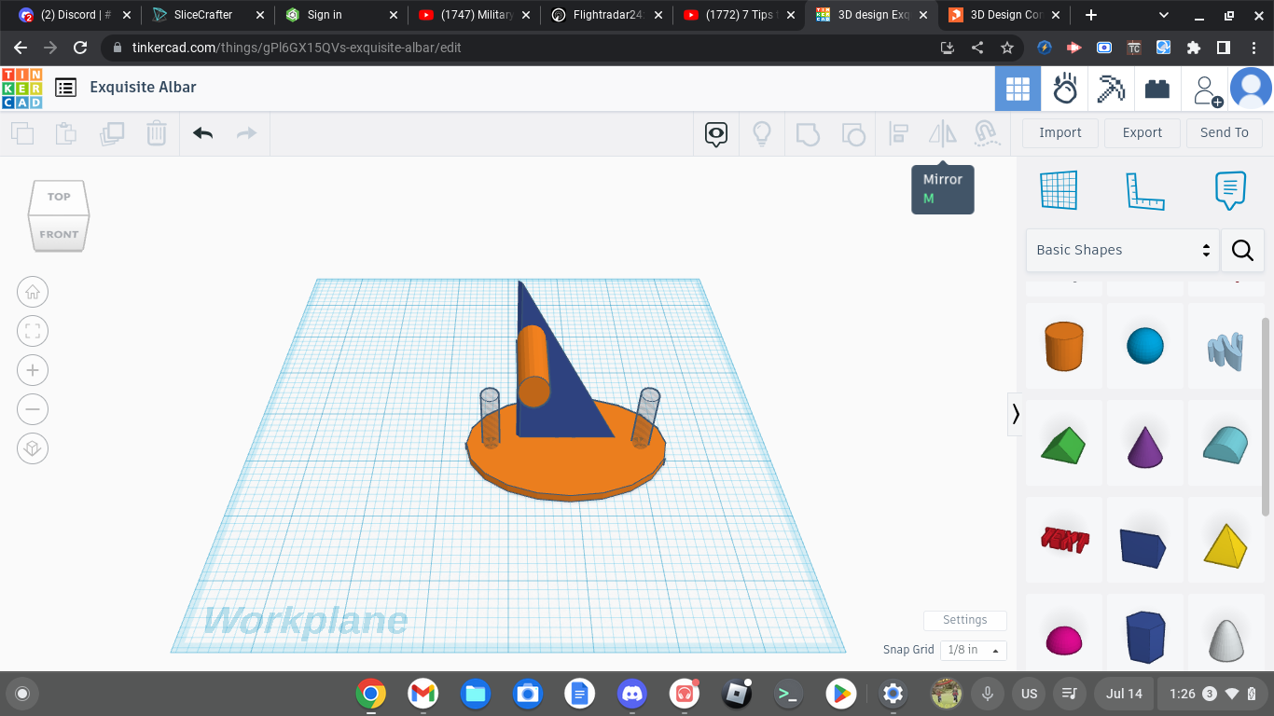Click the Home view button

tap(33, 292)
